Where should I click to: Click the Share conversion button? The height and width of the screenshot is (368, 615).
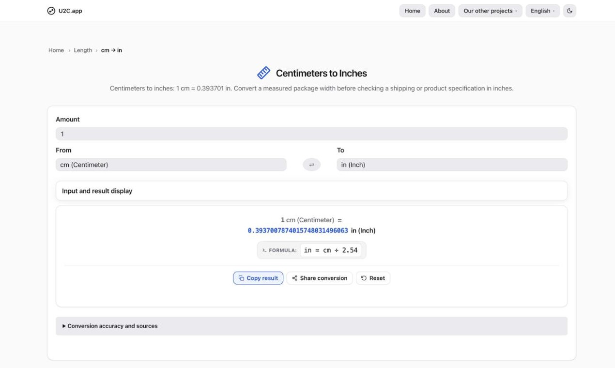click(x=320, y=278)
